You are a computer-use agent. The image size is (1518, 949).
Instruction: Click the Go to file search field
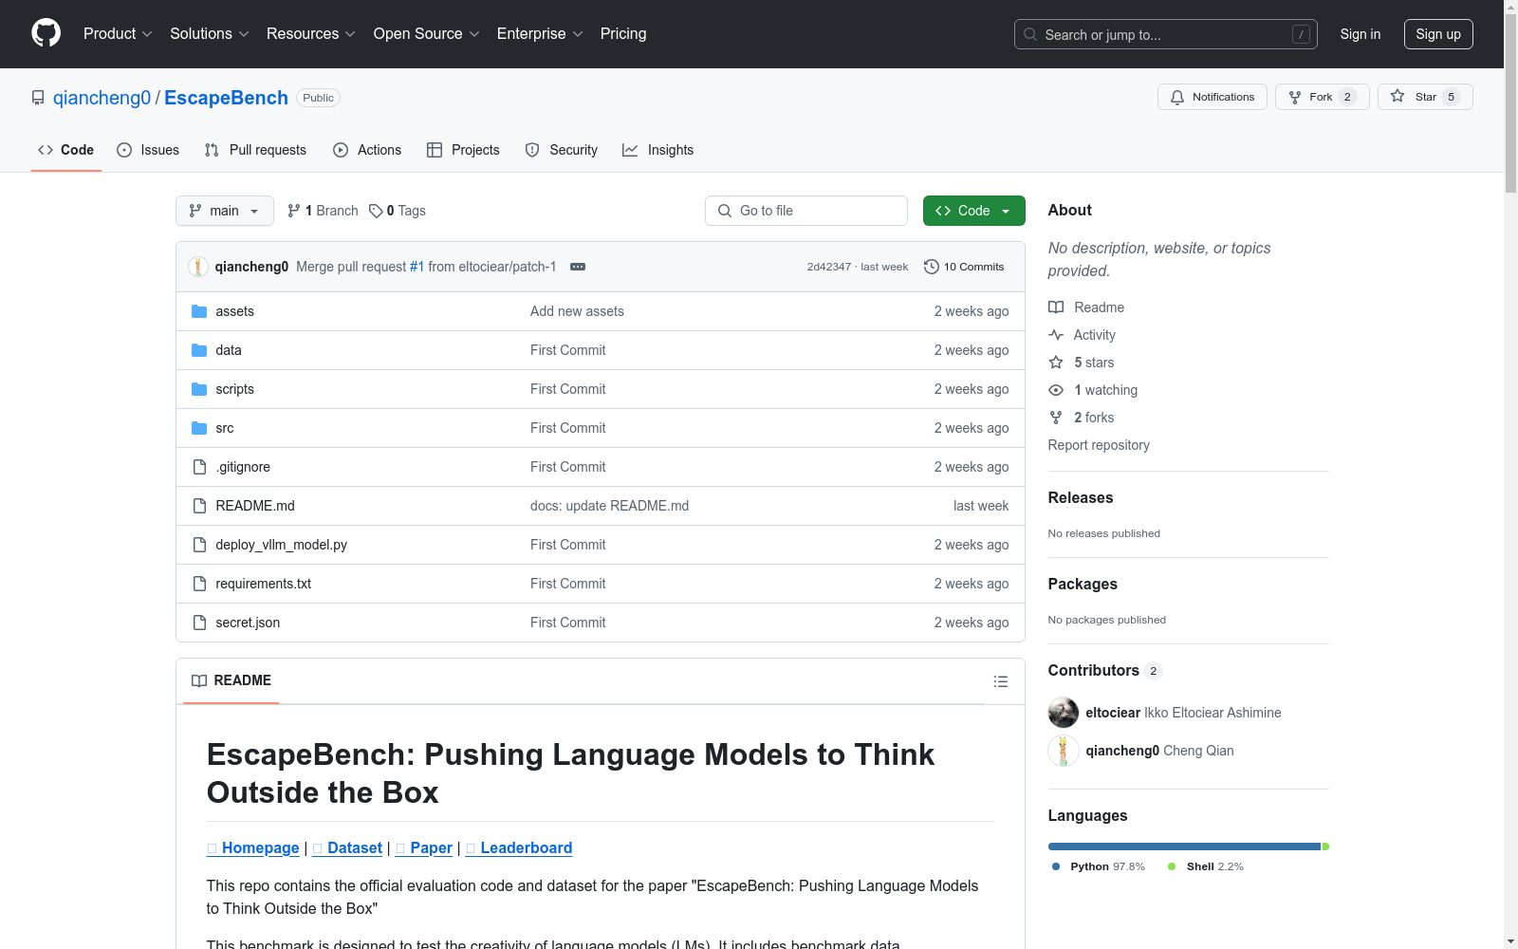point(806,211)
